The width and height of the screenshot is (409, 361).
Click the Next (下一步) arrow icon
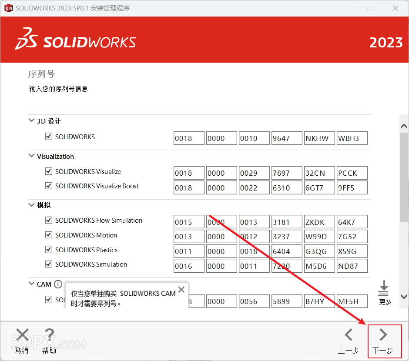(383, 335)
